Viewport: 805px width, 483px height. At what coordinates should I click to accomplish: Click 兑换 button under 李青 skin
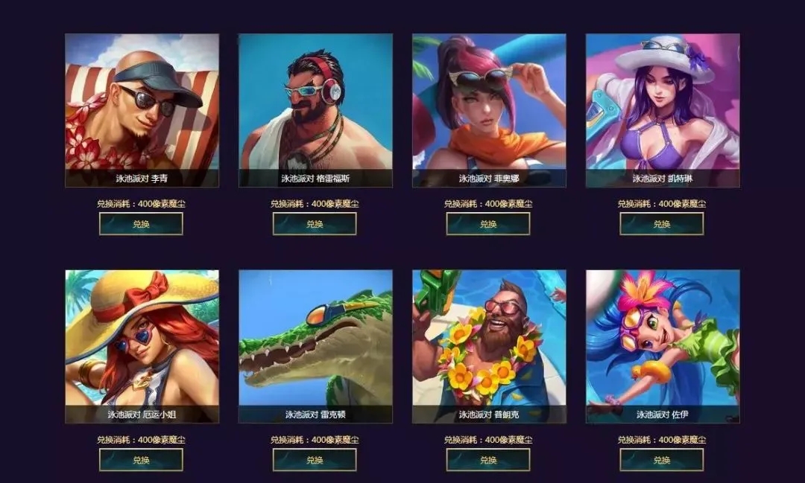coord(141,224)
